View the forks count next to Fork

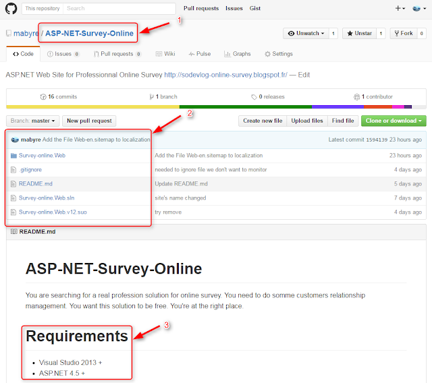421,33
